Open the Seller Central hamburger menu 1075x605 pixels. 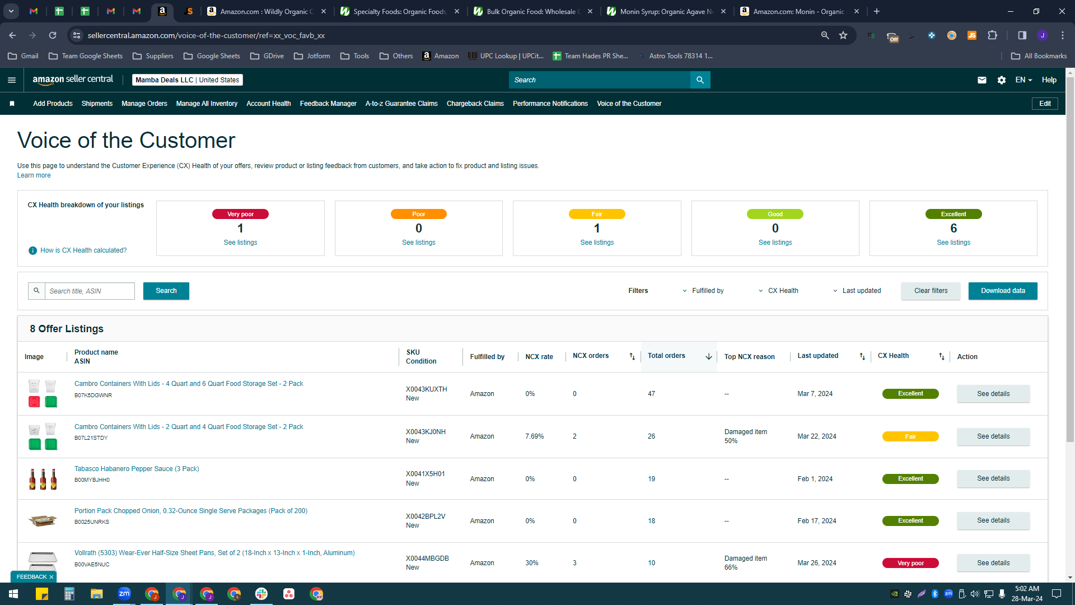point(12,80)
